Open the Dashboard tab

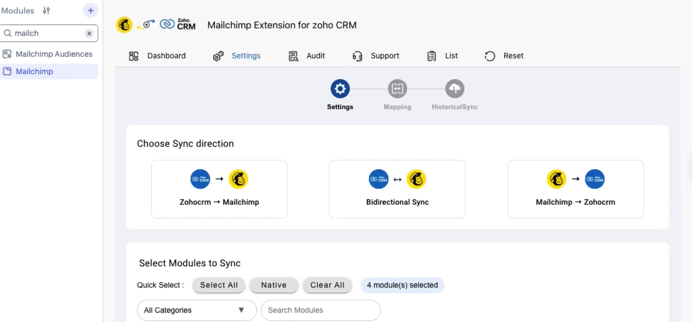click(x=158, y=56)
